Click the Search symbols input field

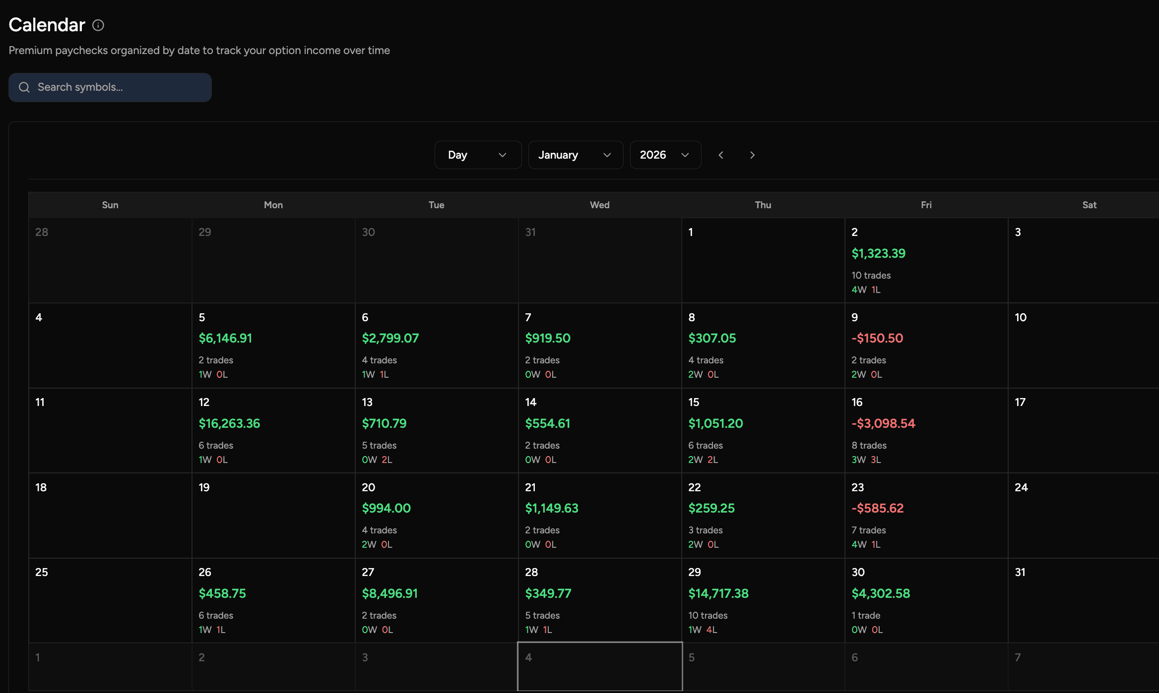pos(110,87)
